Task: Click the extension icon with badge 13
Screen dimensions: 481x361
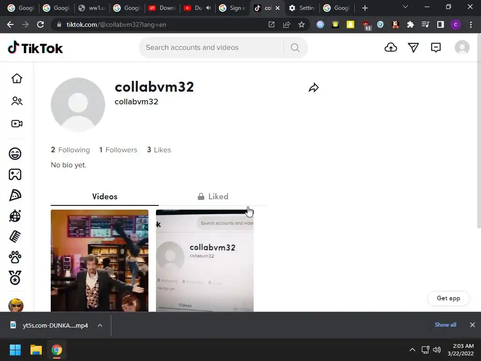Action: 366,25
